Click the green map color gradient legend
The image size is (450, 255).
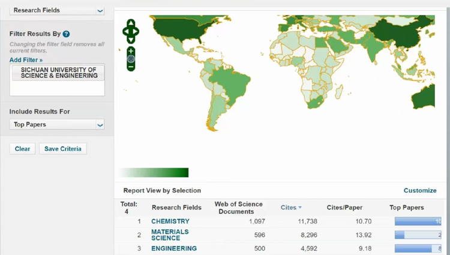(154, 172)
